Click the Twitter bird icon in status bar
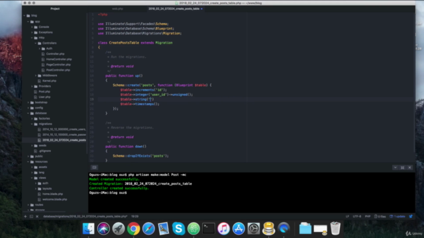 tap(411, 216)
